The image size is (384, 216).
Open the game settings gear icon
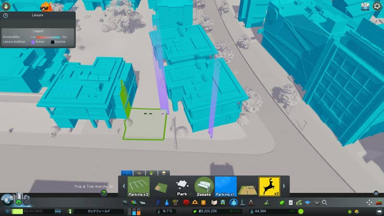point(377,6)
